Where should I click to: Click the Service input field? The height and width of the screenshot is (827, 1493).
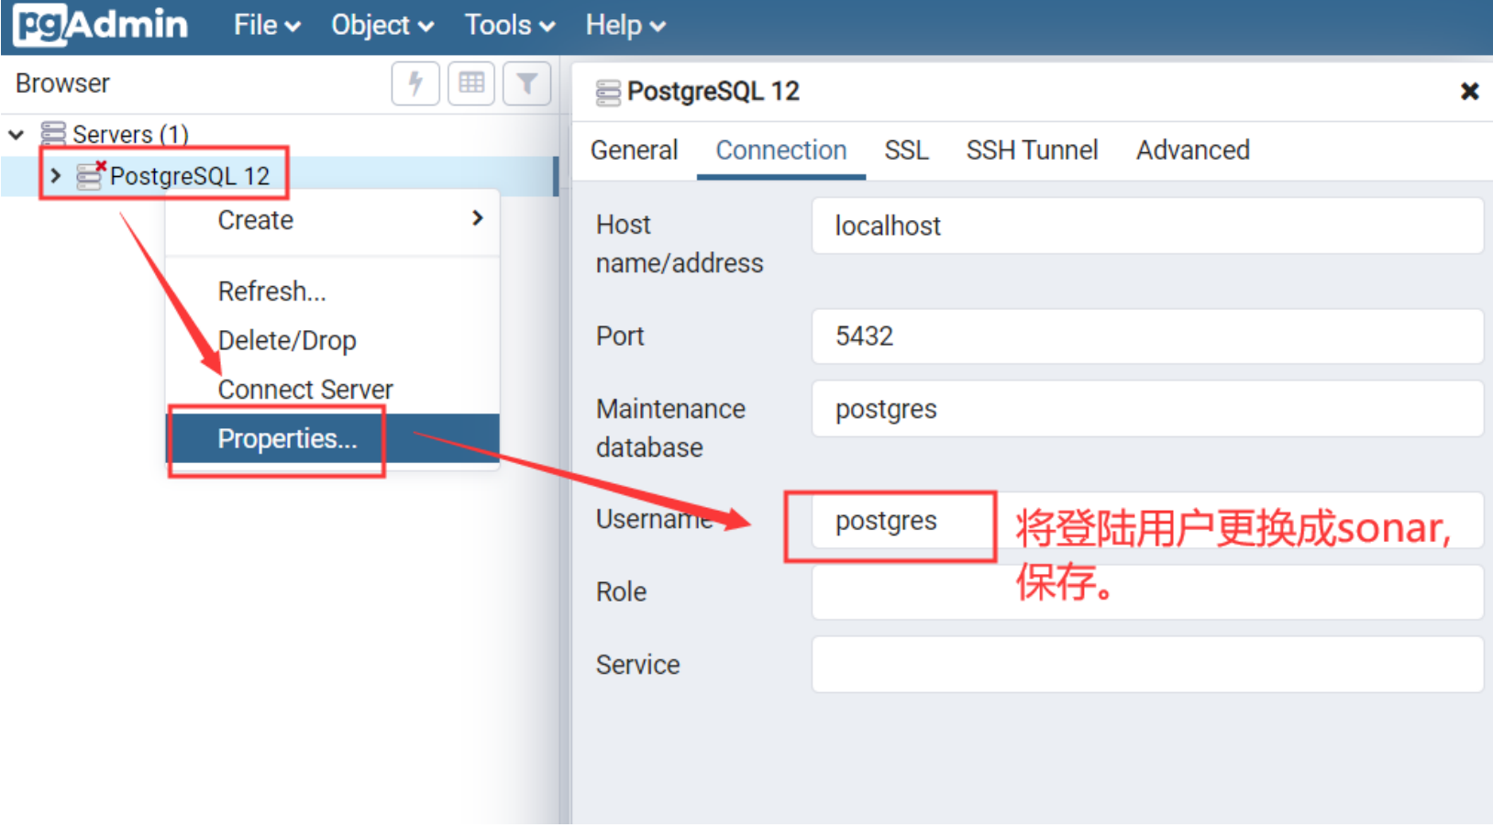tap(1147, 665)
